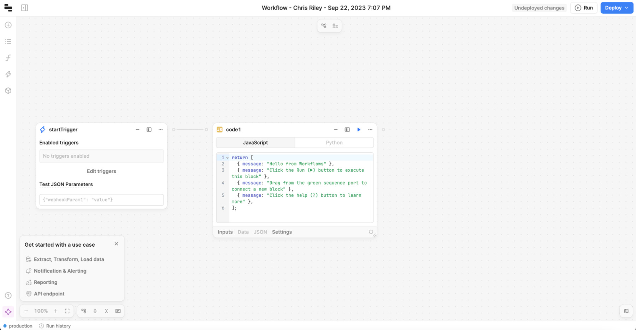This screenshot has width=636, height=330.
Task: Select the control flow view icon at top
Action: 324,26
